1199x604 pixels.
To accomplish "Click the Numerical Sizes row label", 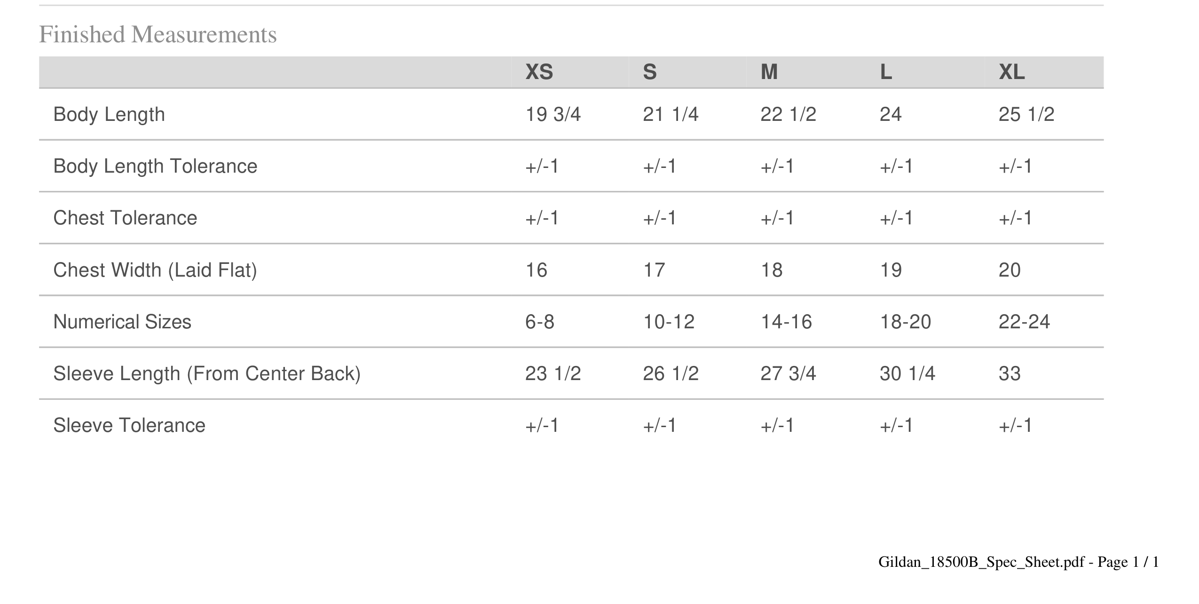I will tap(122, 322).
